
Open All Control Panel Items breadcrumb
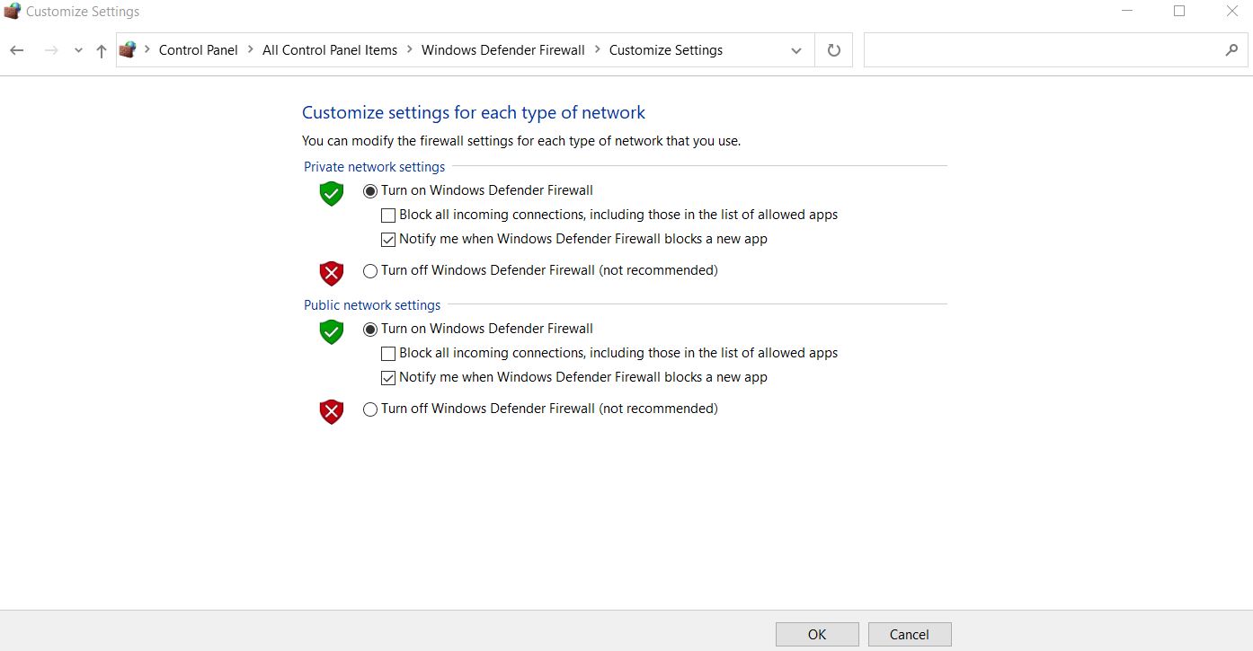point(330,50)
